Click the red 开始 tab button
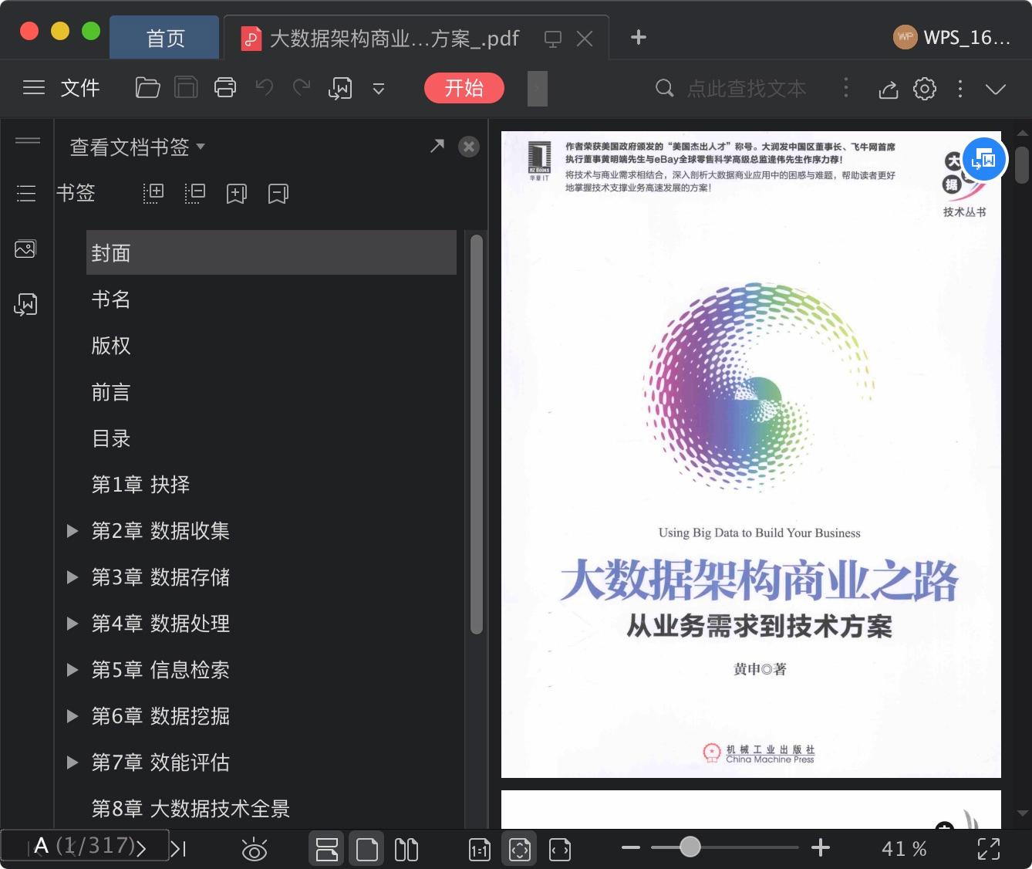The width and height of the screenshot is (1032, 869). tap(464, 88)
